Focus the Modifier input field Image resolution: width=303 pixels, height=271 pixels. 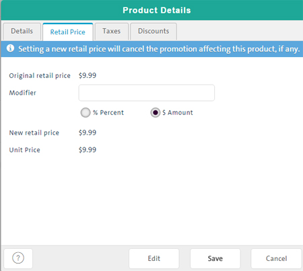pos(147,93)
